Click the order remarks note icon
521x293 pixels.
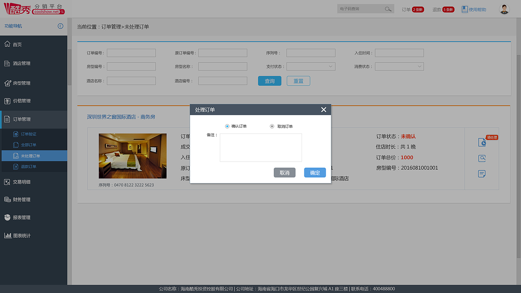482,173
